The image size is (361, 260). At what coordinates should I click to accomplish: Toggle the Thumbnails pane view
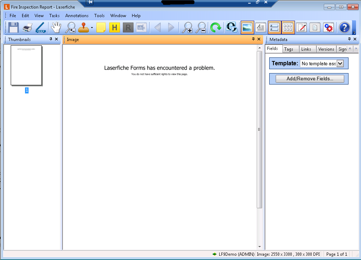(288, 27)
